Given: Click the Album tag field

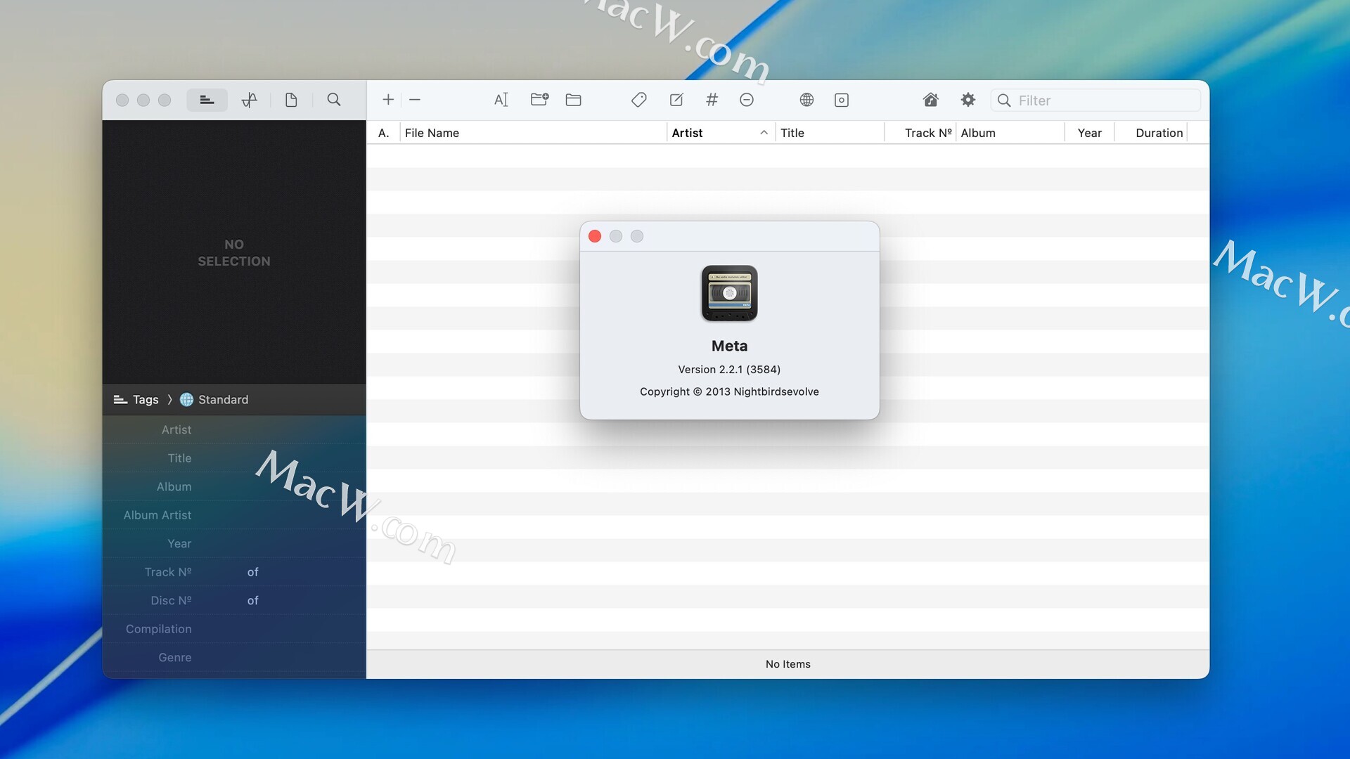Looking at the screenshot, I should click(234, 486).
